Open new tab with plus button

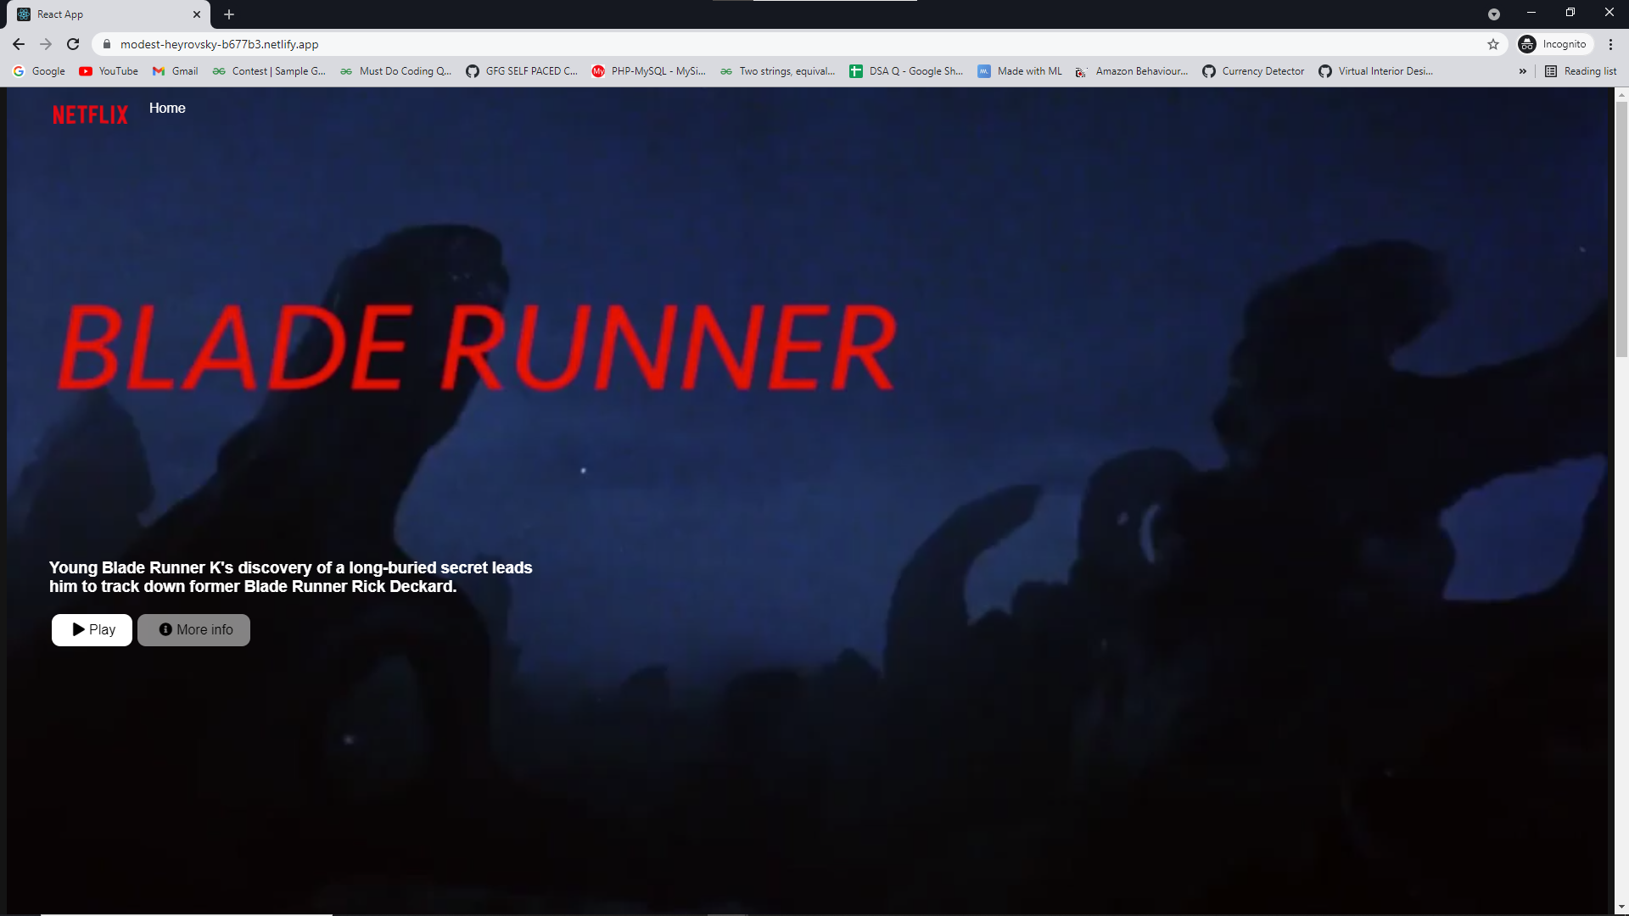click(229, 14)
